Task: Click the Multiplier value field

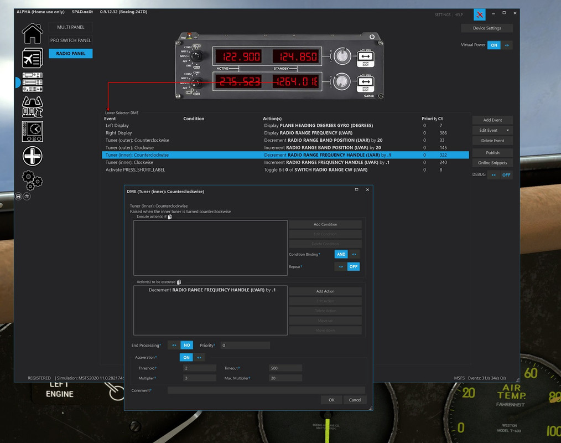Action: point(200,378)
